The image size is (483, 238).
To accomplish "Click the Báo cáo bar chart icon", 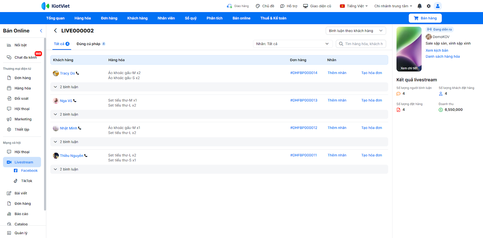I will coord(9,214).
